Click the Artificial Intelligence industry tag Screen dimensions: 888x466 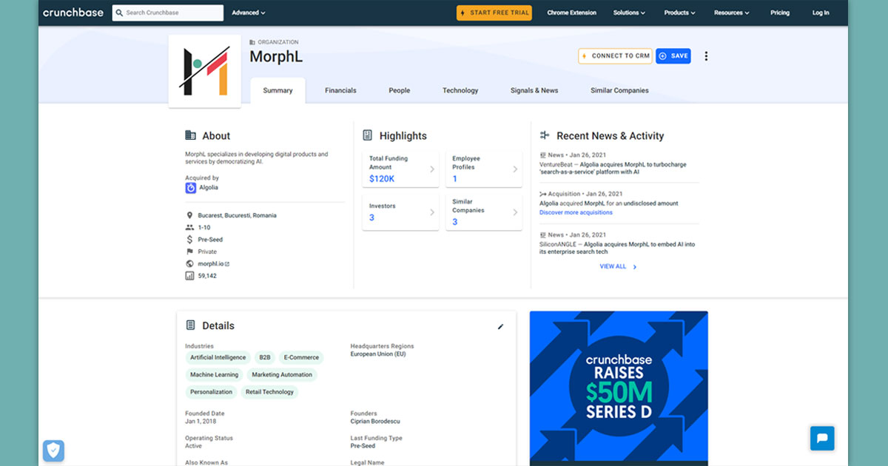tap(218, 357)
